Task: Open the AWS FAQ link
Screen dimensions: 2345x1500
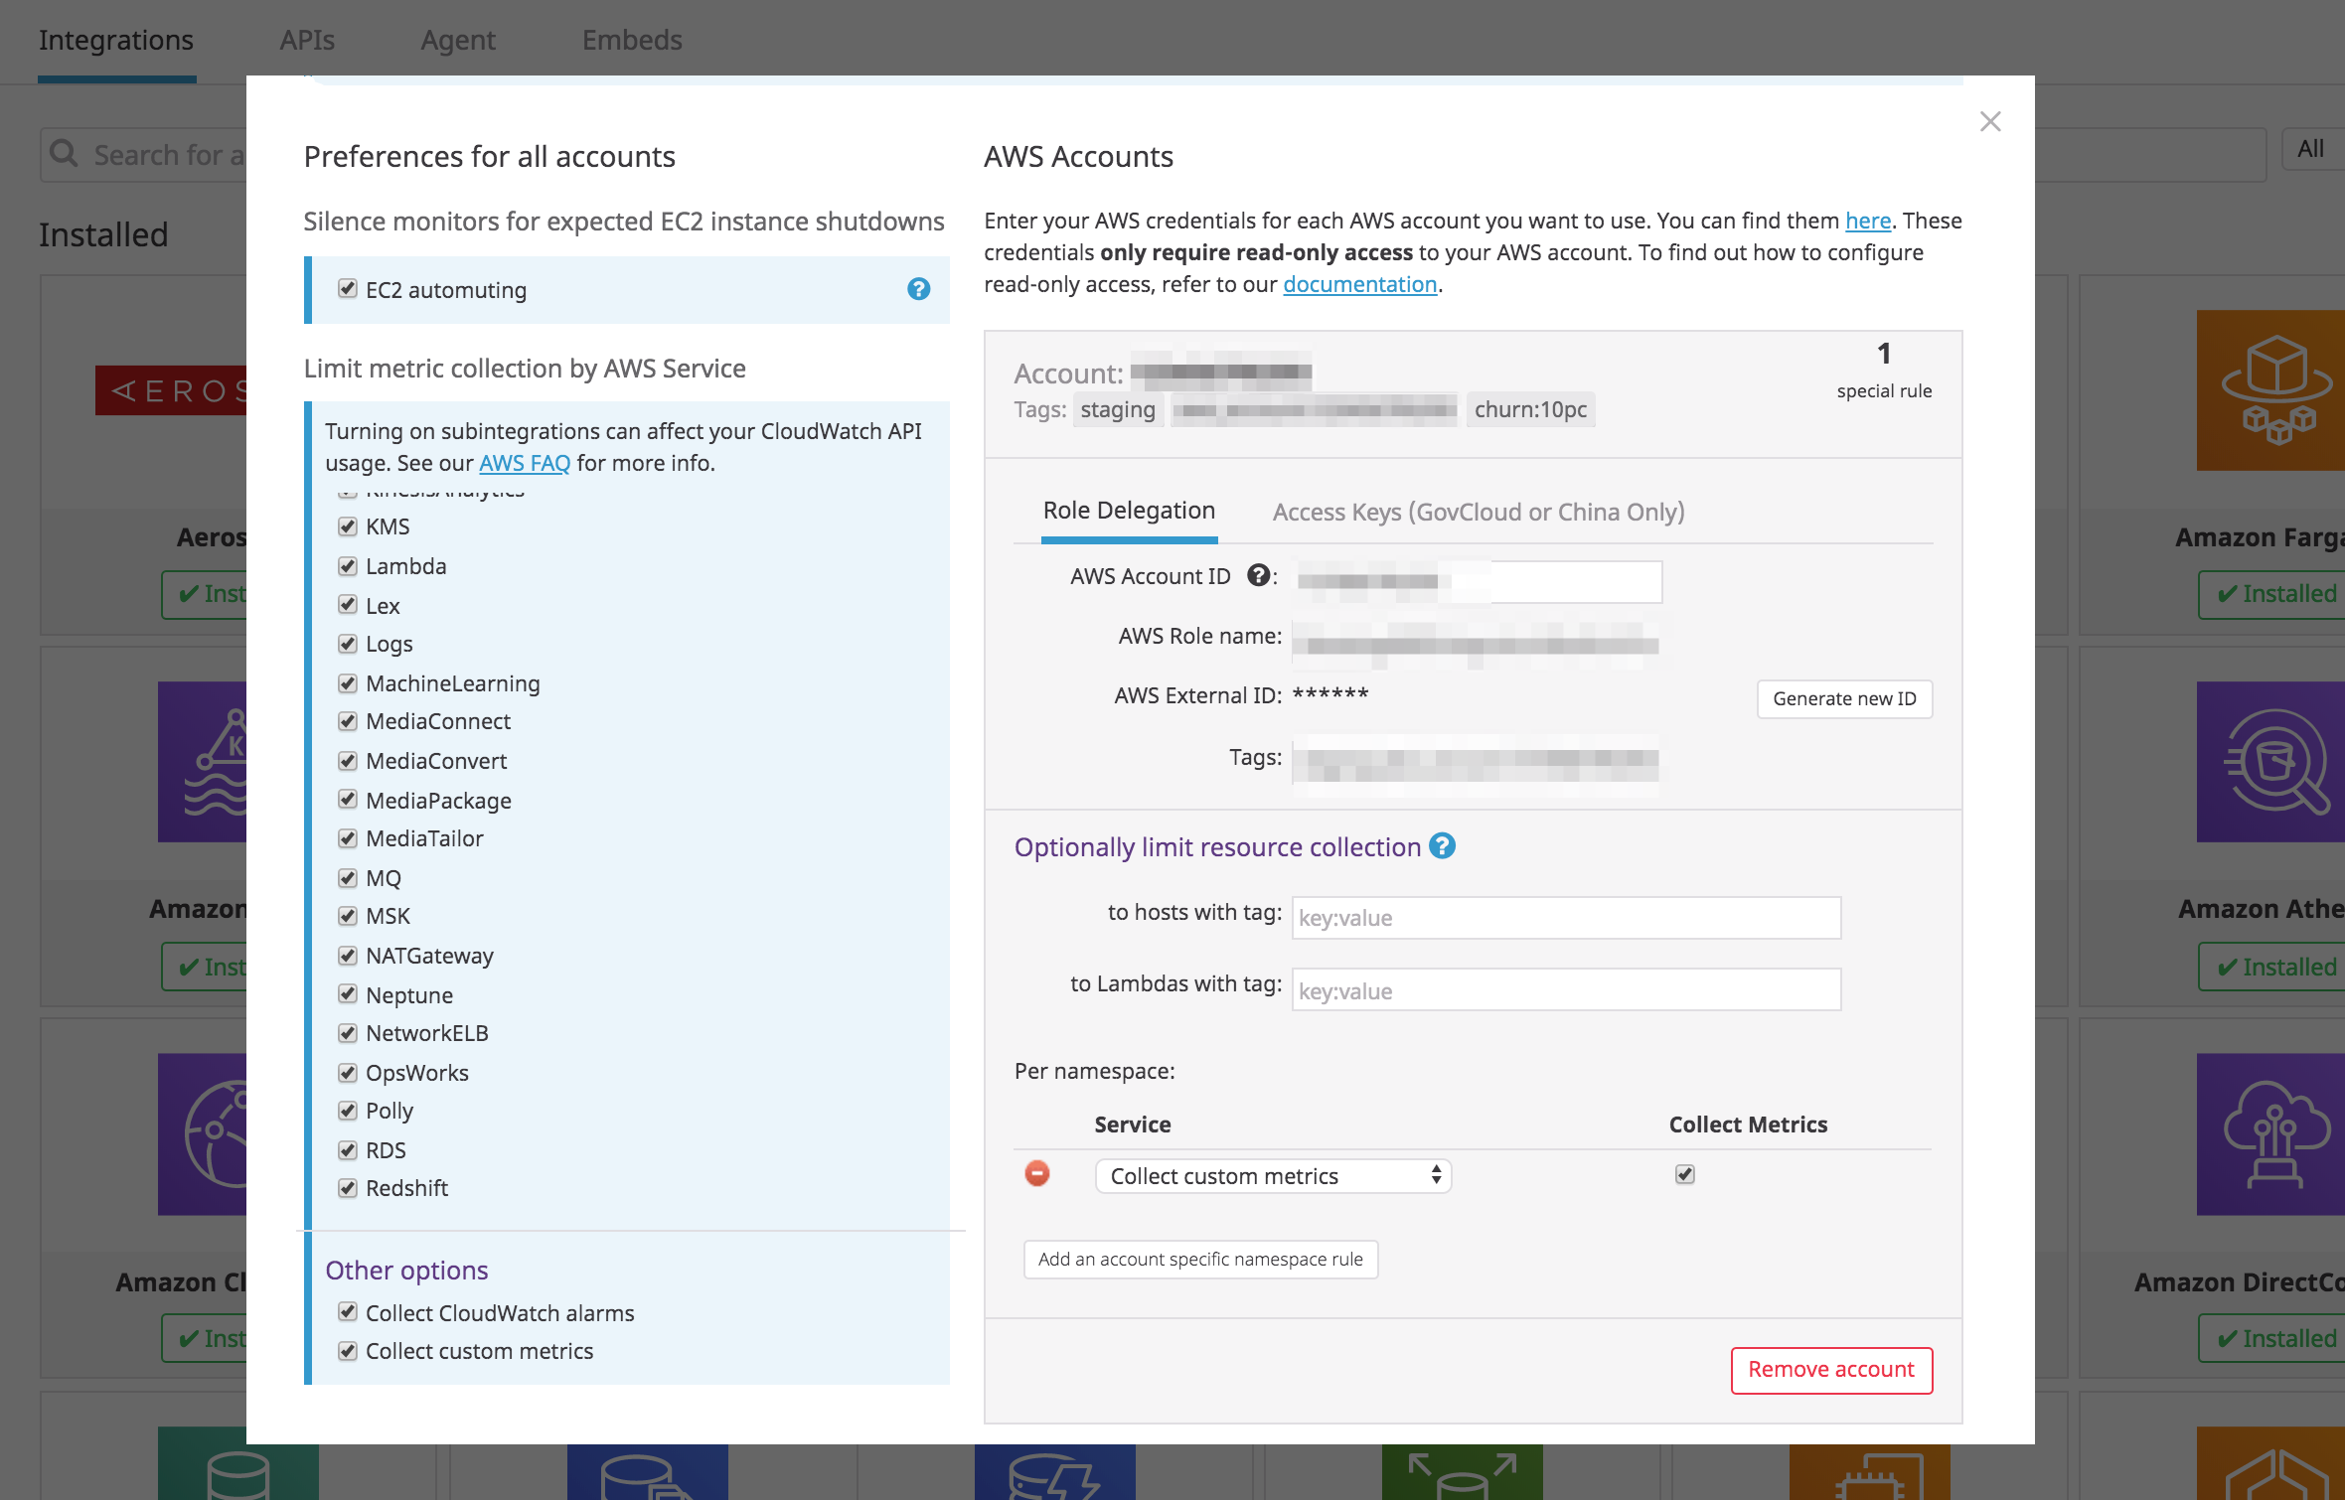Action: click(524, 462)
